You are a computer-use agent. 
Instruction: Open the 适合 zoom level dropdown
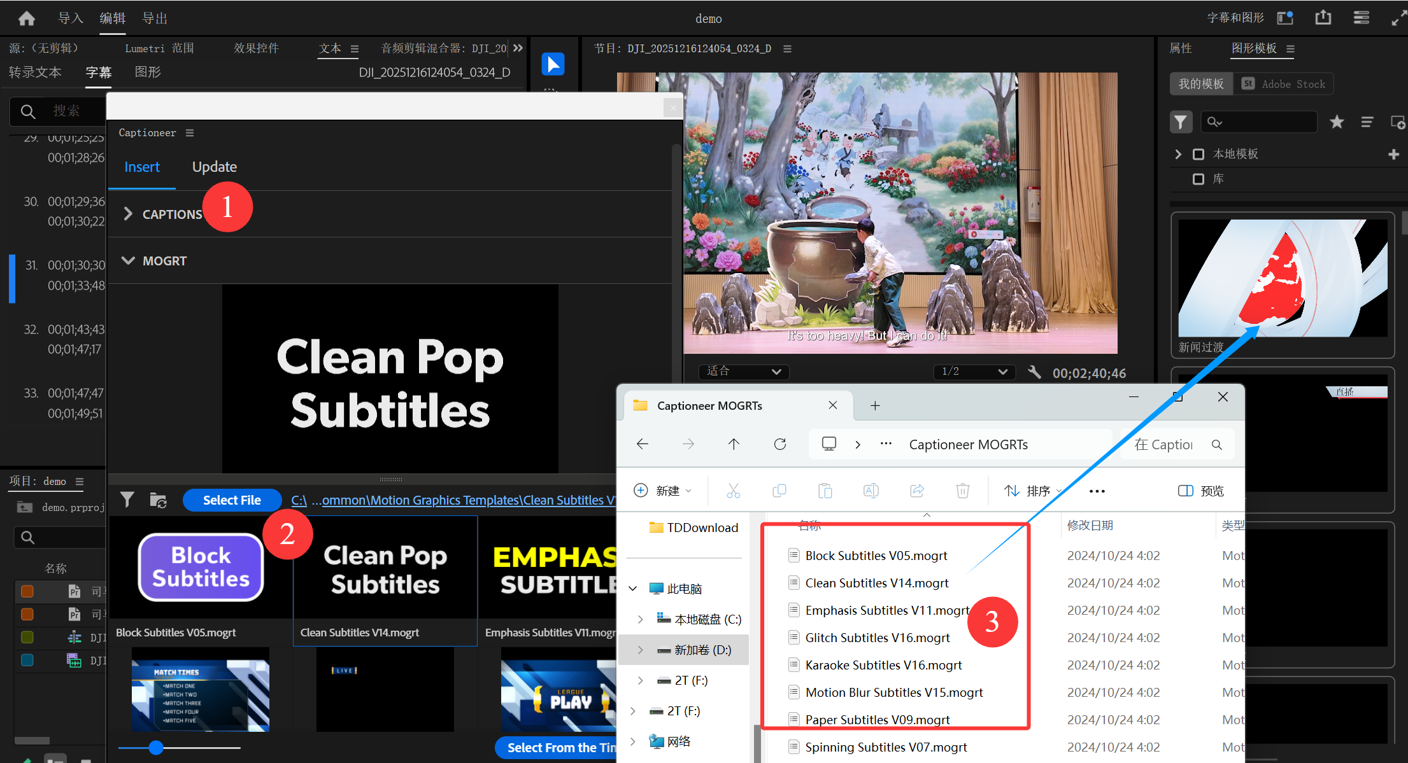click(743, 372)
